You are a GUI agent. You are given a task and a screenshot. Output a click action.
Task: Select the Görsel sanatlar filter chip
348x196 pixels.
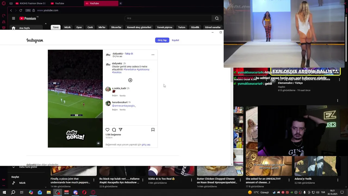[213, 27]
